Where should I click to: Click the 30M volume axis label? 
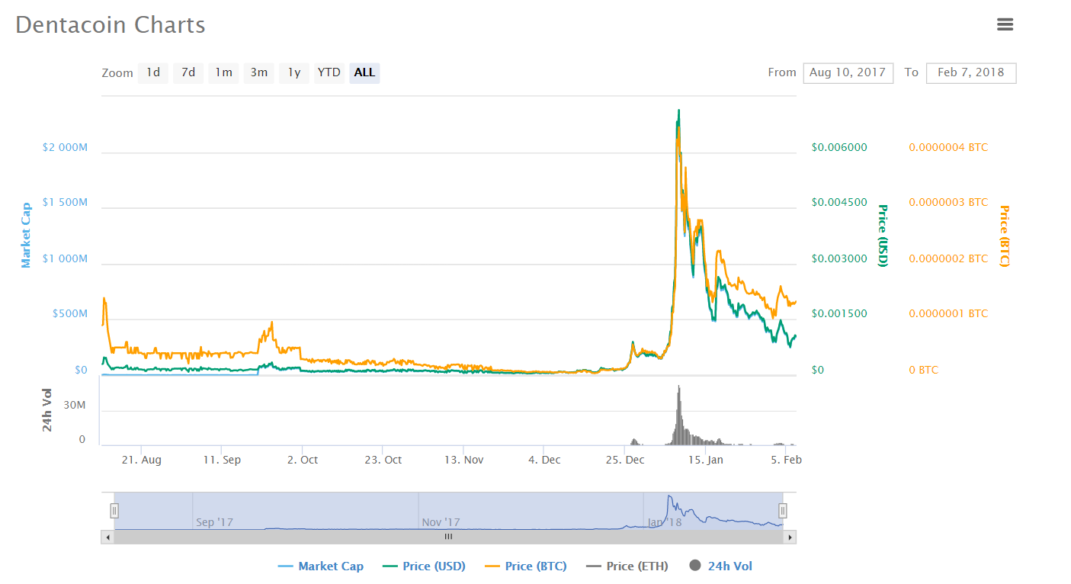point(75,405)
